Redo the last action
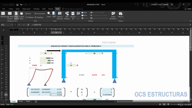Image resolution: width=192 pixels, height=108 pixels. pos(25,5)
